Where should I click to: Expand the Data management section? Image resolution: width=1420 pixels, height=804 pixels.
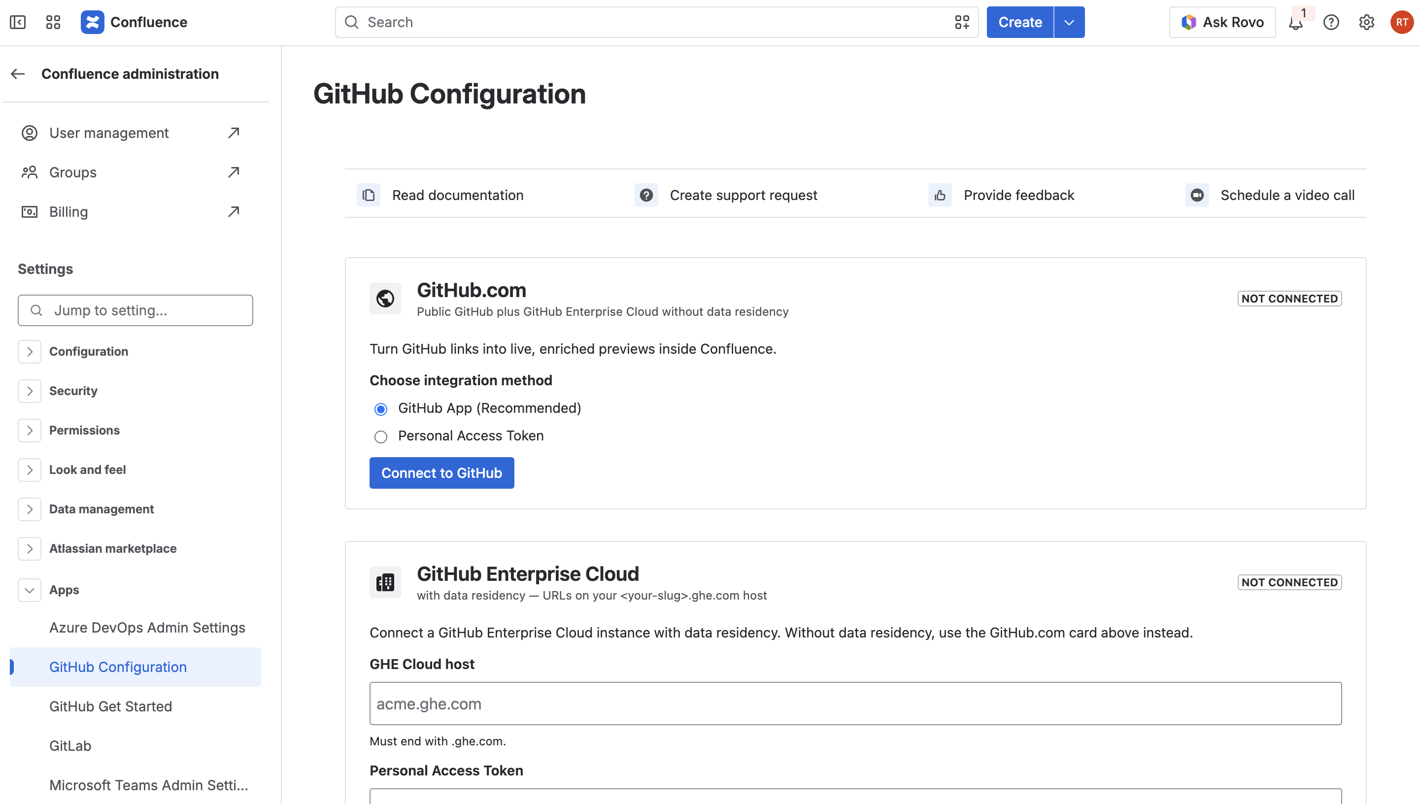point(30,509)
